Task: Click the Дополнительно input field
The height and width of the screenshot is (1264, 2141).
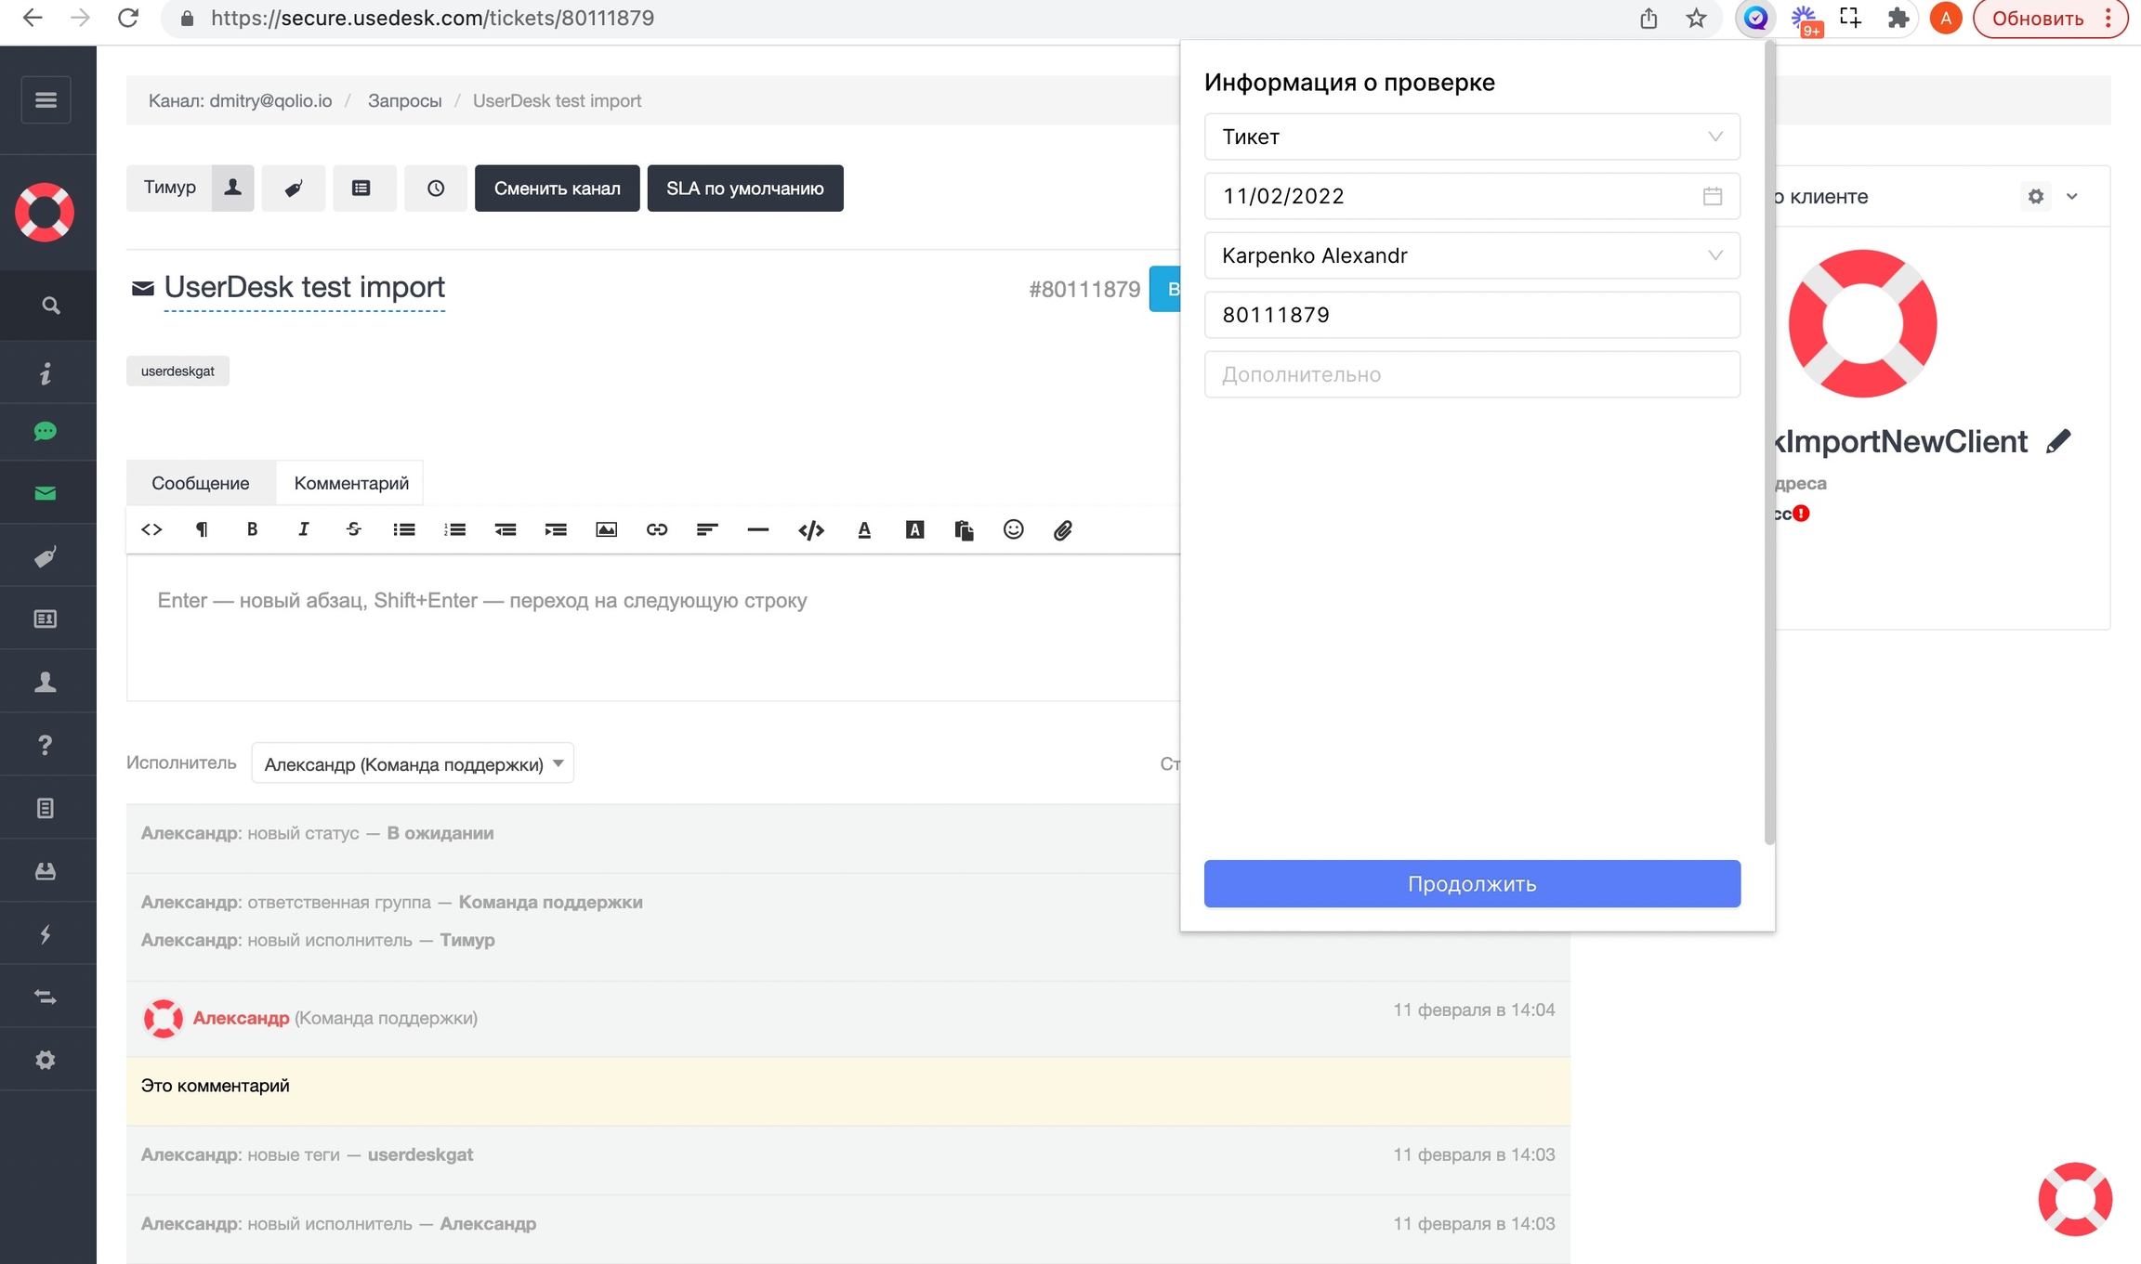Action: [1471, 374]
